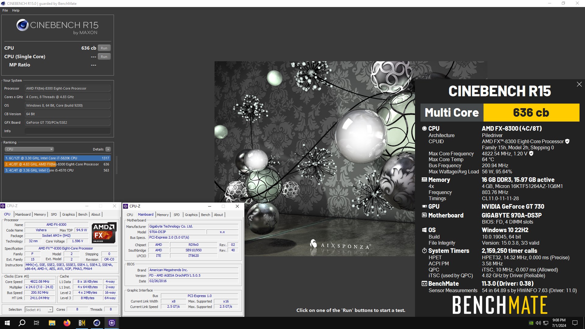Open SPD tab in right CPU-Z window
The width and height of the screenshot is (585, 329).
[x=177, y=215]
